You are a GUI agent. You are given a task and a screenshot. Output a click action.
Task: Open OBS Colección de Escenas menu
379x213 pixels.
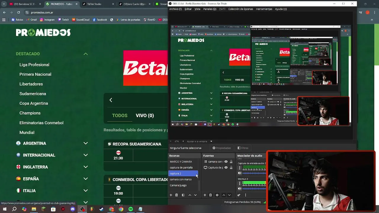coord(240,9)
